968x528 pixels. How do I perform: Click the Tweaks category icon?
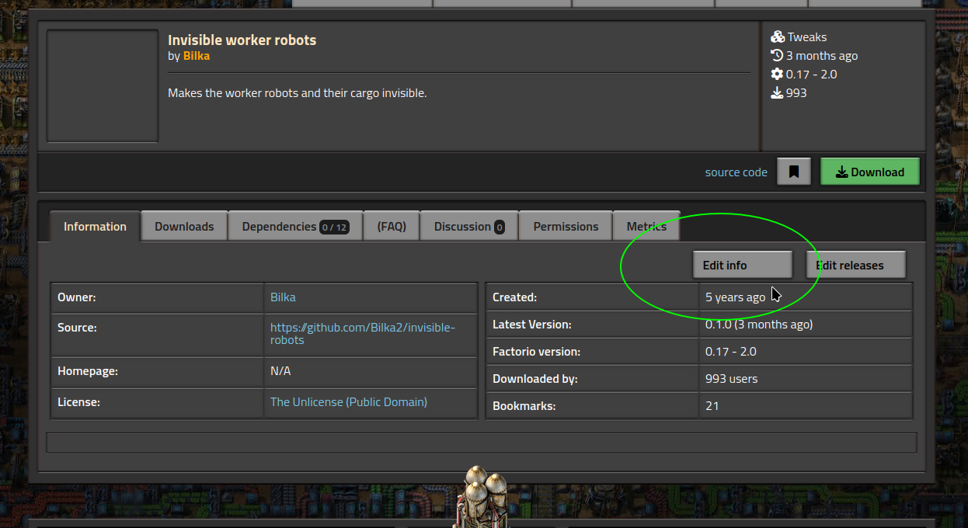click(777, 37)
